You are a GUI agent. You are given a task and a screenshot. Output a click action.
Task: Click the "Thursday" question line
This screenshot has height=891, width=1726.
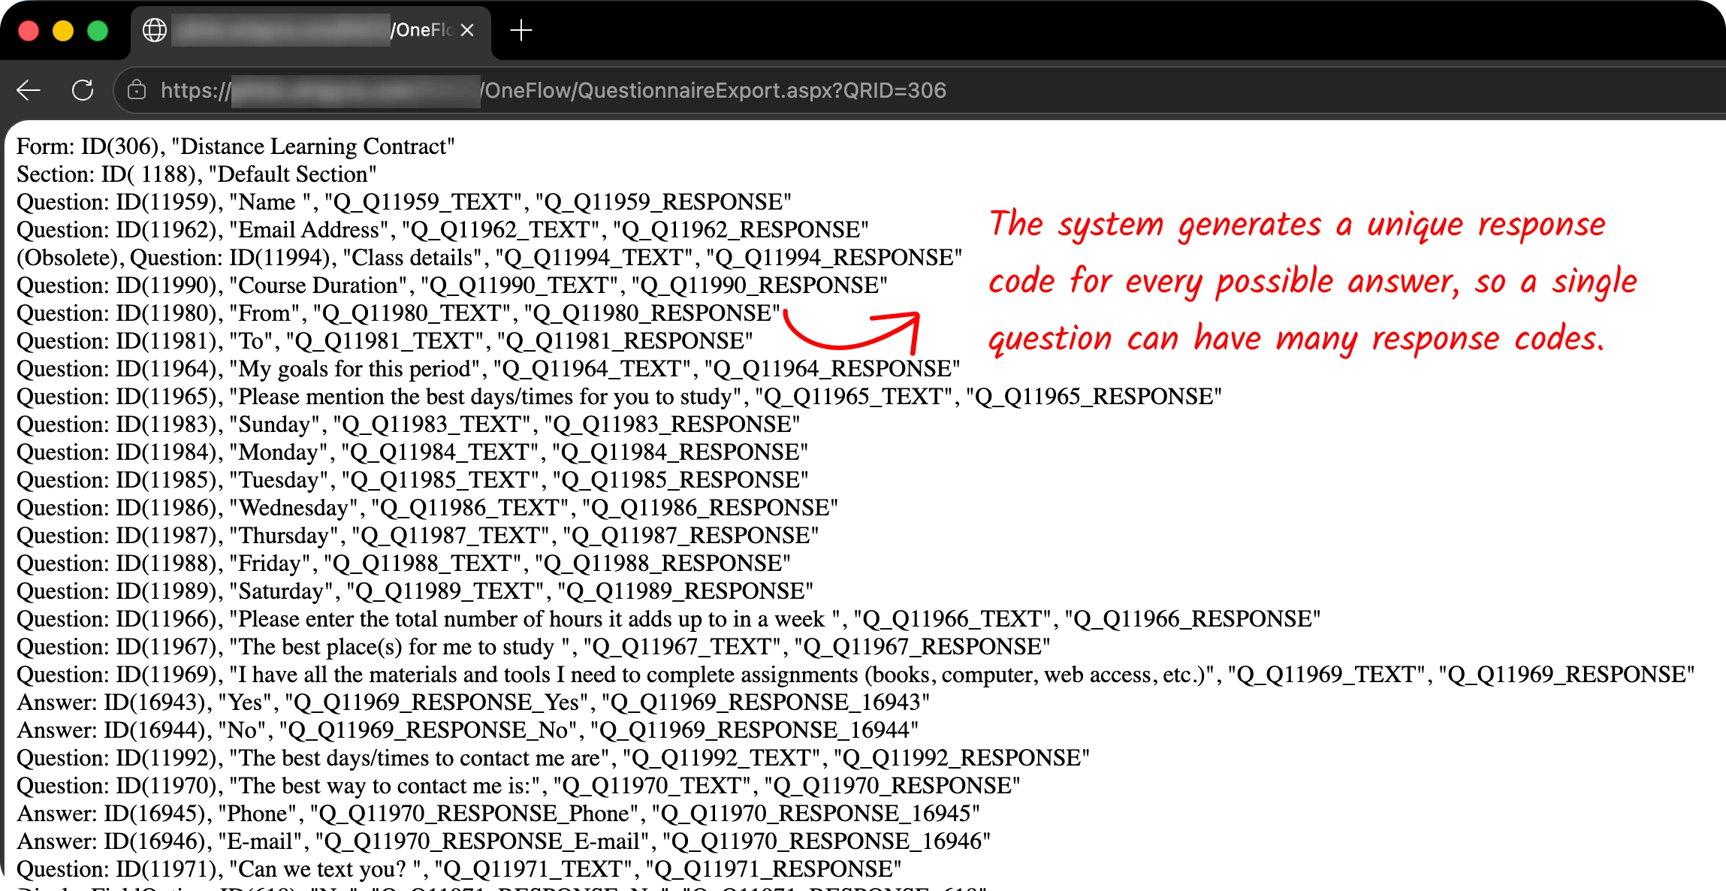pyautogui.click(x=418, y=535)
